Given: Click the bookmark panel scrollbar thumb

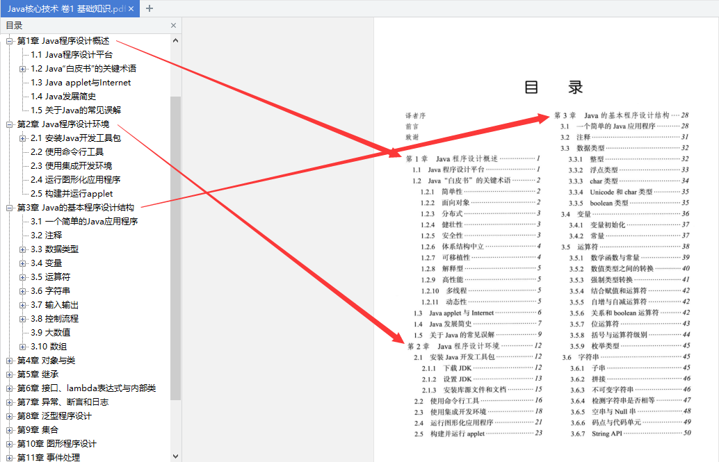Looking at the screenshot, I should pos(176,248).
